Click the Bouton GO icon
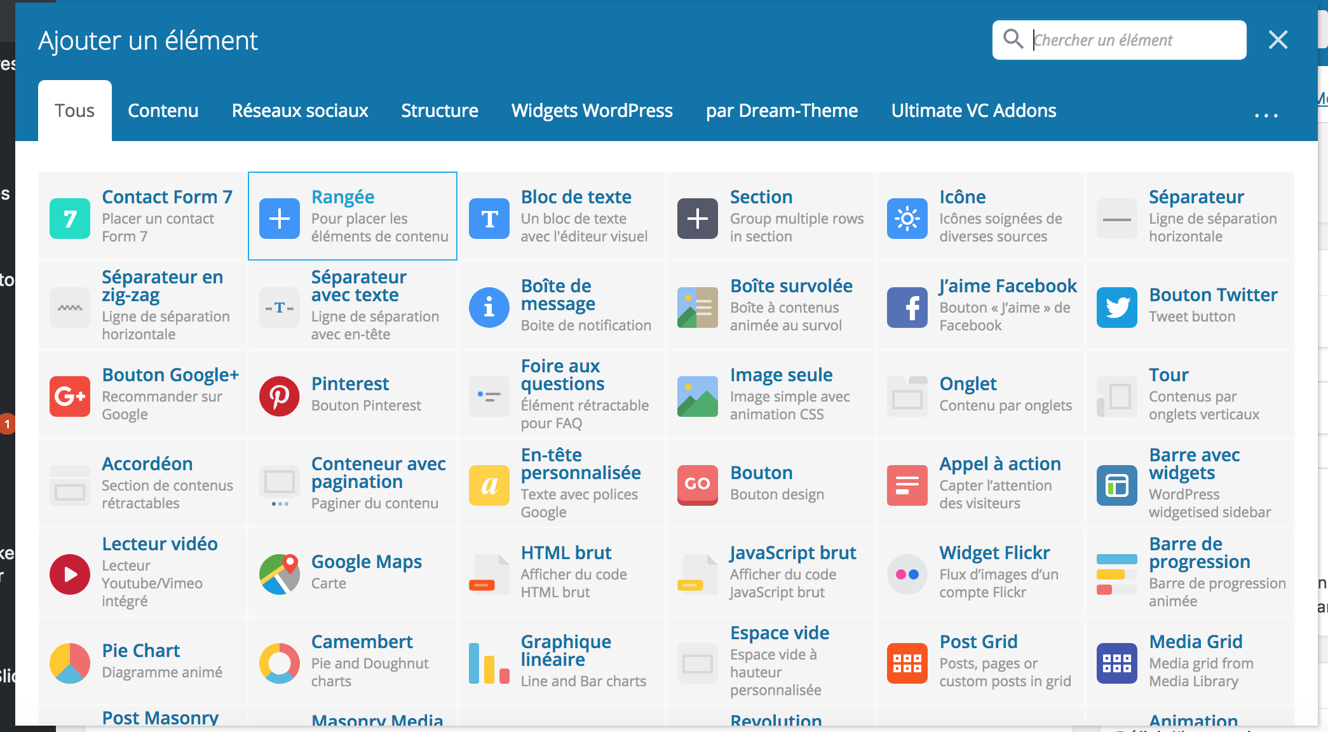The width and height of the screenshot is (1328, 732). (x=697, y=485)
